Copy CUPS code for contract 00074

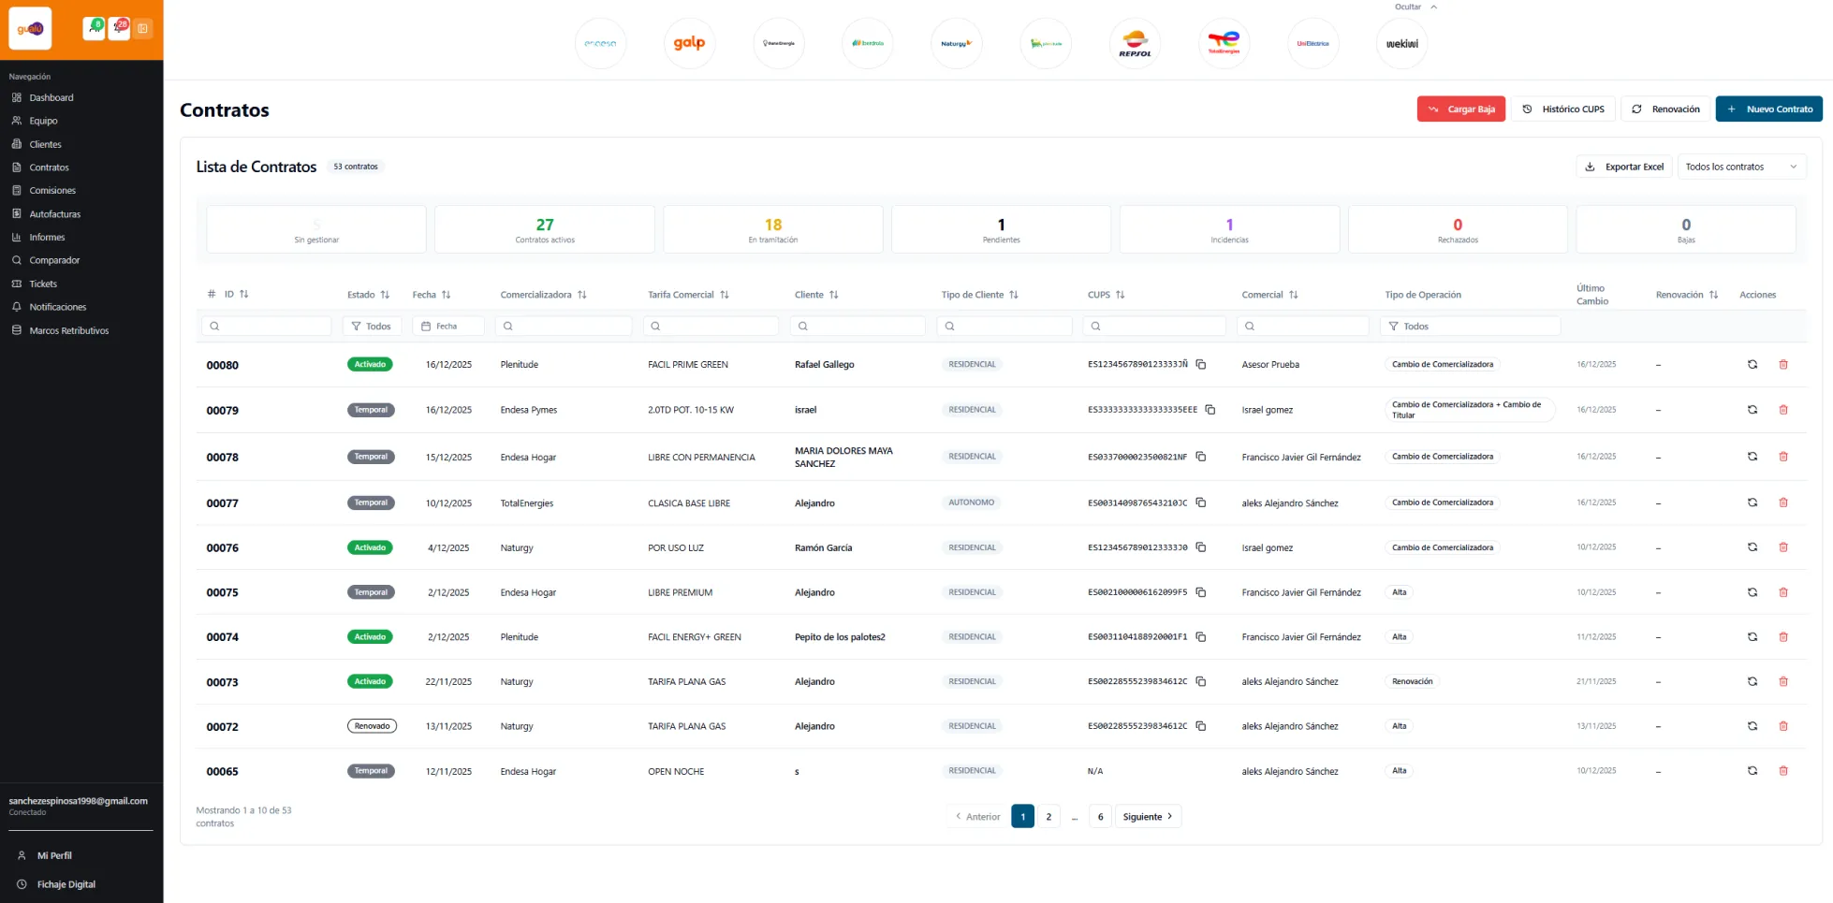click(1201, 637)
